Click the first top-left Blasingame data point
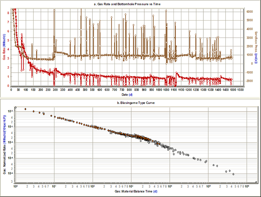Viewport: 261px width, 197px height. (x=16, y=107)
